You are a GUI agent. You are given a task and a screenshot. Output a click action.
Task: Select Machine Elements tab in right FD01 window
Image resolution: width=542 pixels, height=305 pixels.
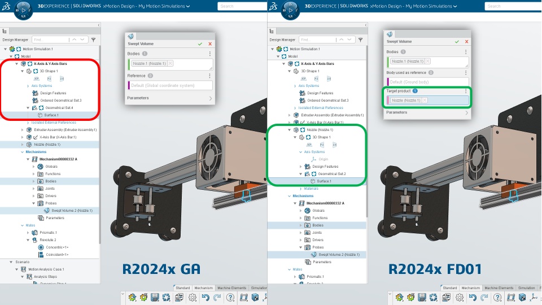point(499,287)
